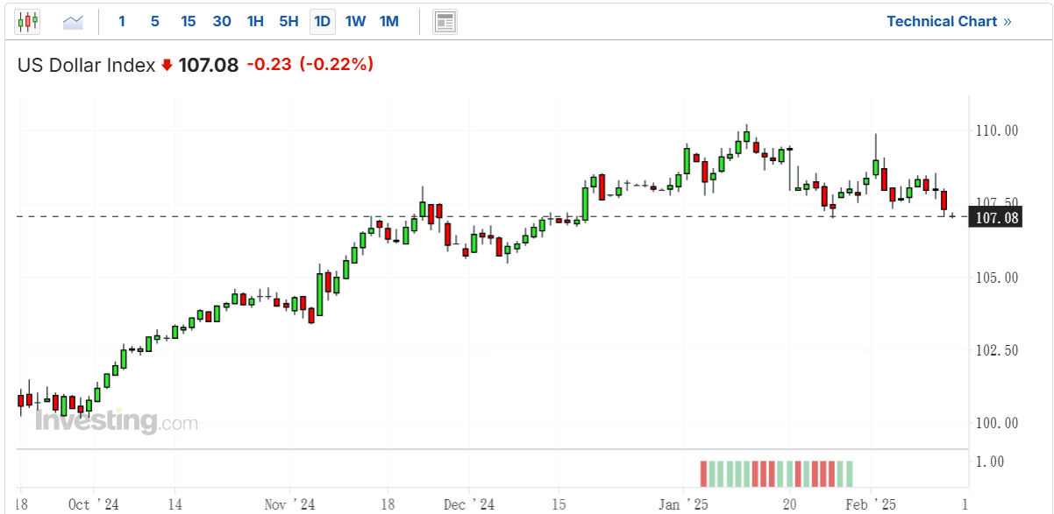This screenshot has height=514, width=1054.
Task: Switch to the 5H timeframe
Action: [x=288, y=21]
